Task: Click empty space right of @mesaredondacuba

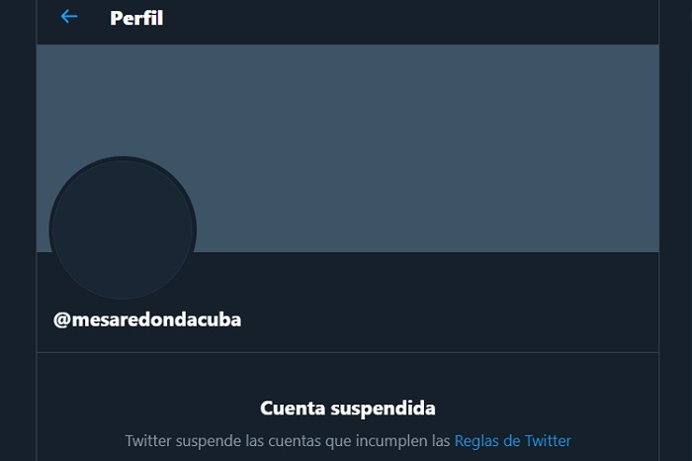Action: 441,320
